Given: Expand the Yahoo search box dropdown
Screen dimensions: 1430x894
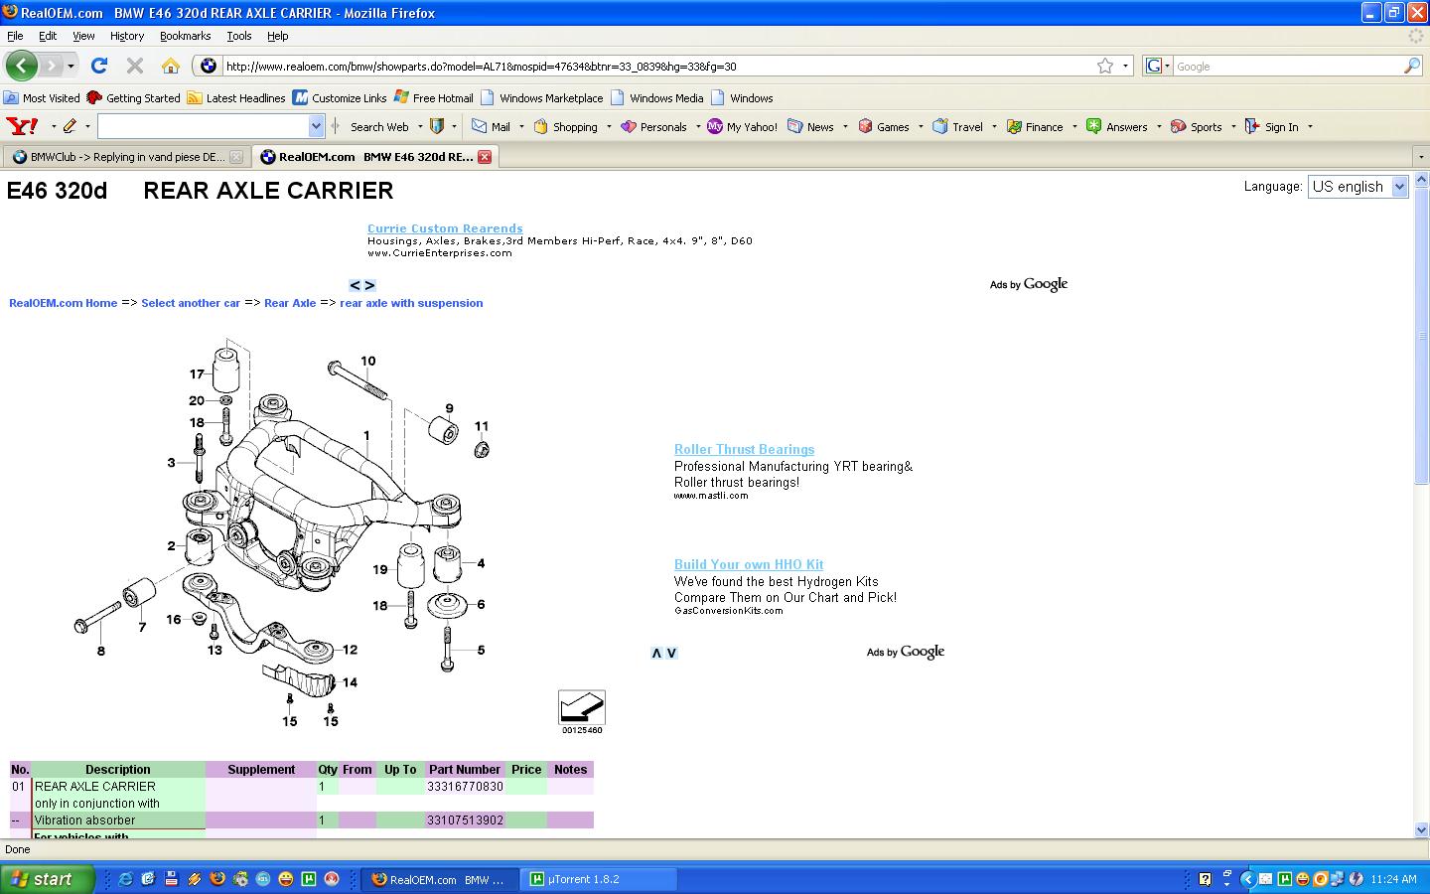Looking at the screenshot, I should click(x=316, y=126).
